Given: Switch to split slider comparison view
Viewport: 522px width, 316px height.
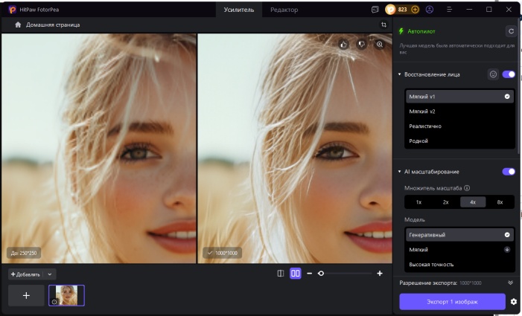Looking at the screenshot, I should pyautogui.click(x=281, y=274).
